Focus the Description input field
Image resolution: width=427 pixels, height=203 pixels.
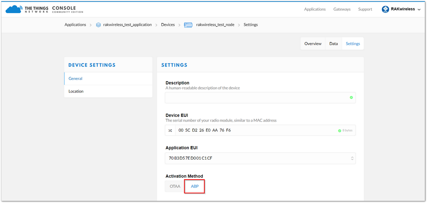click(x=260, y=97)
